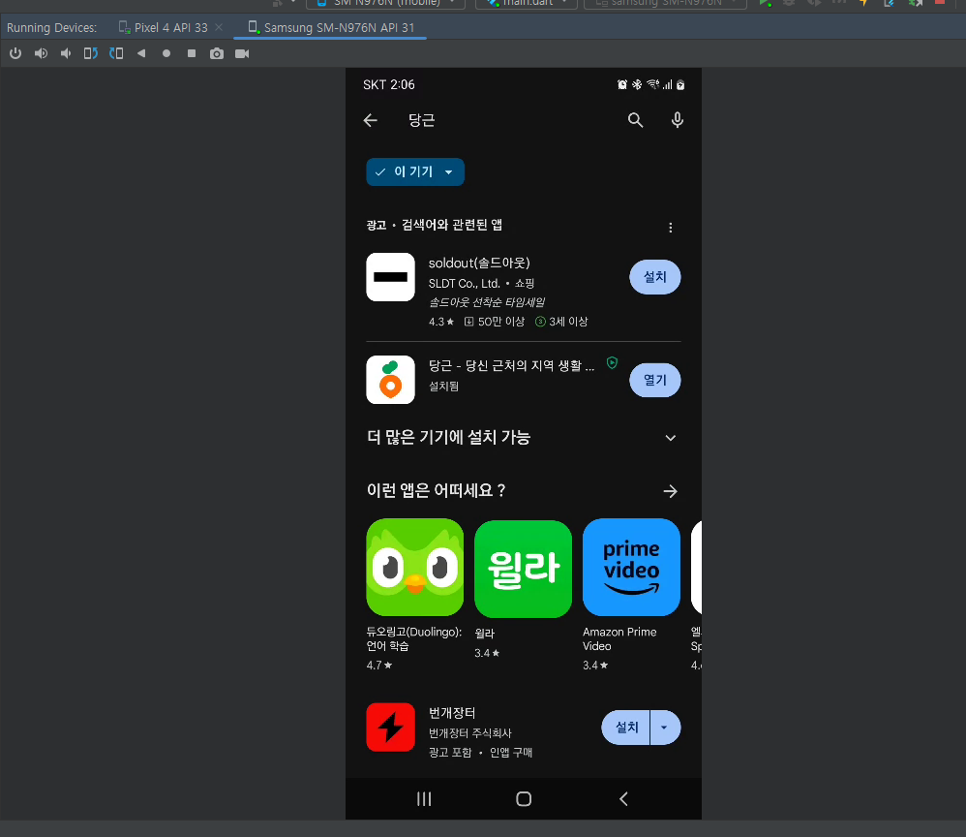Image resolution: width=966 pixels, height=837 pixels.
Task: Expand 더 많은 기기에 설치 가능 section
Action: coord(523,438)
